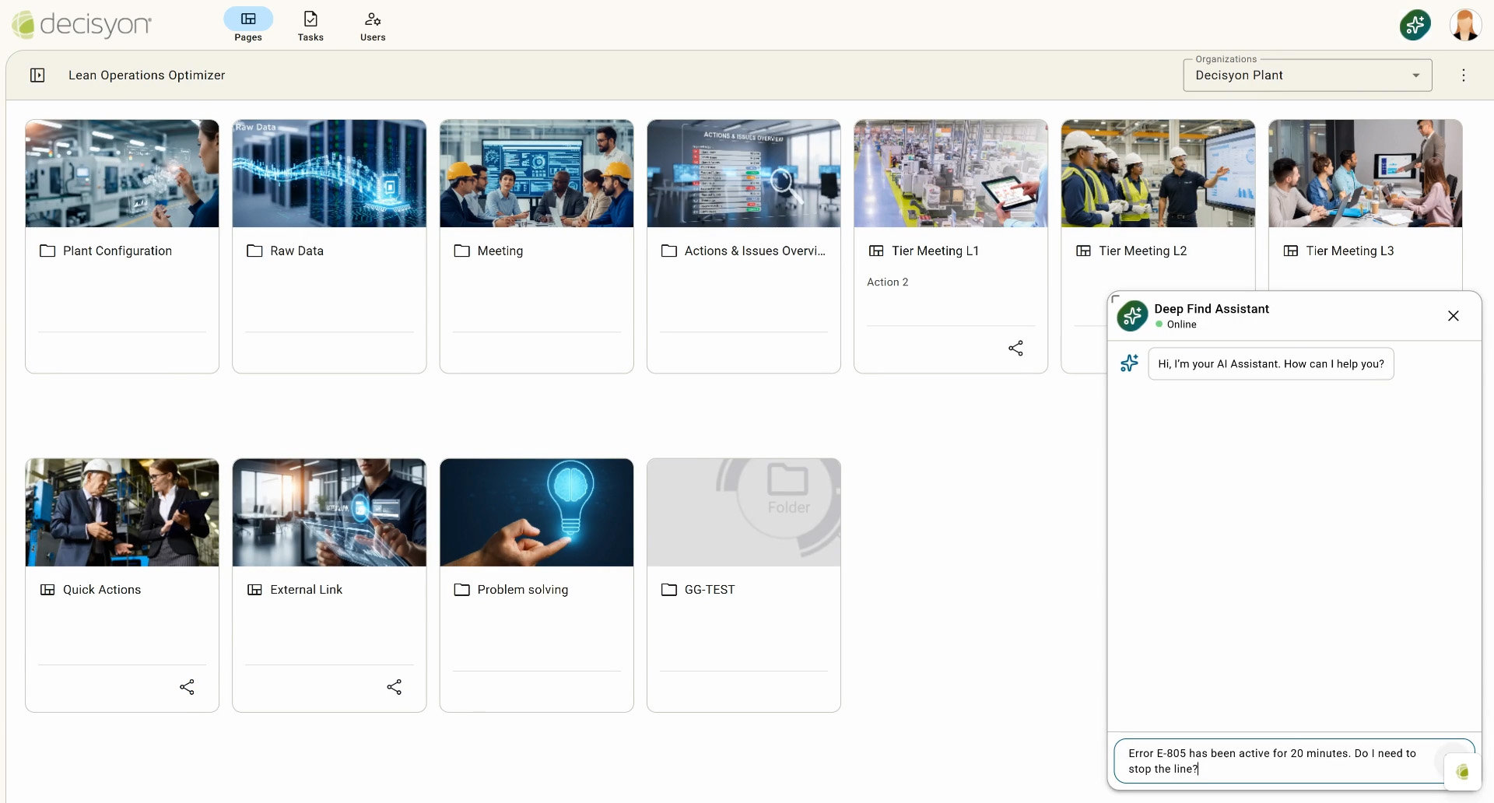The width and height of the screenshot is (1494, 803).
Task: Click the Meeting folder icon
Action: point(461,251)
